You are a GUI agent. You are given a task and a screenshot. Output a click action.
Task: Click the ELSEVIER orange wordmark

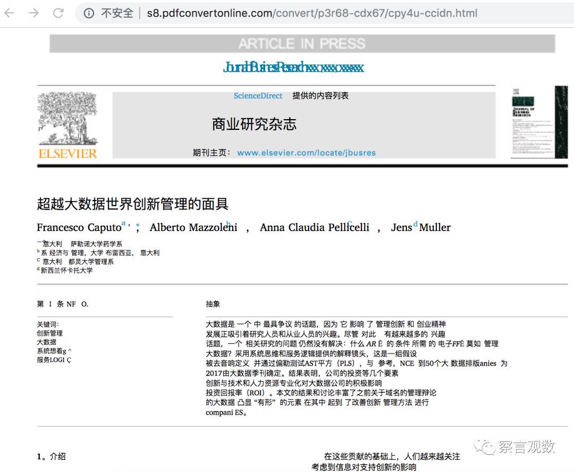(67, 154)
